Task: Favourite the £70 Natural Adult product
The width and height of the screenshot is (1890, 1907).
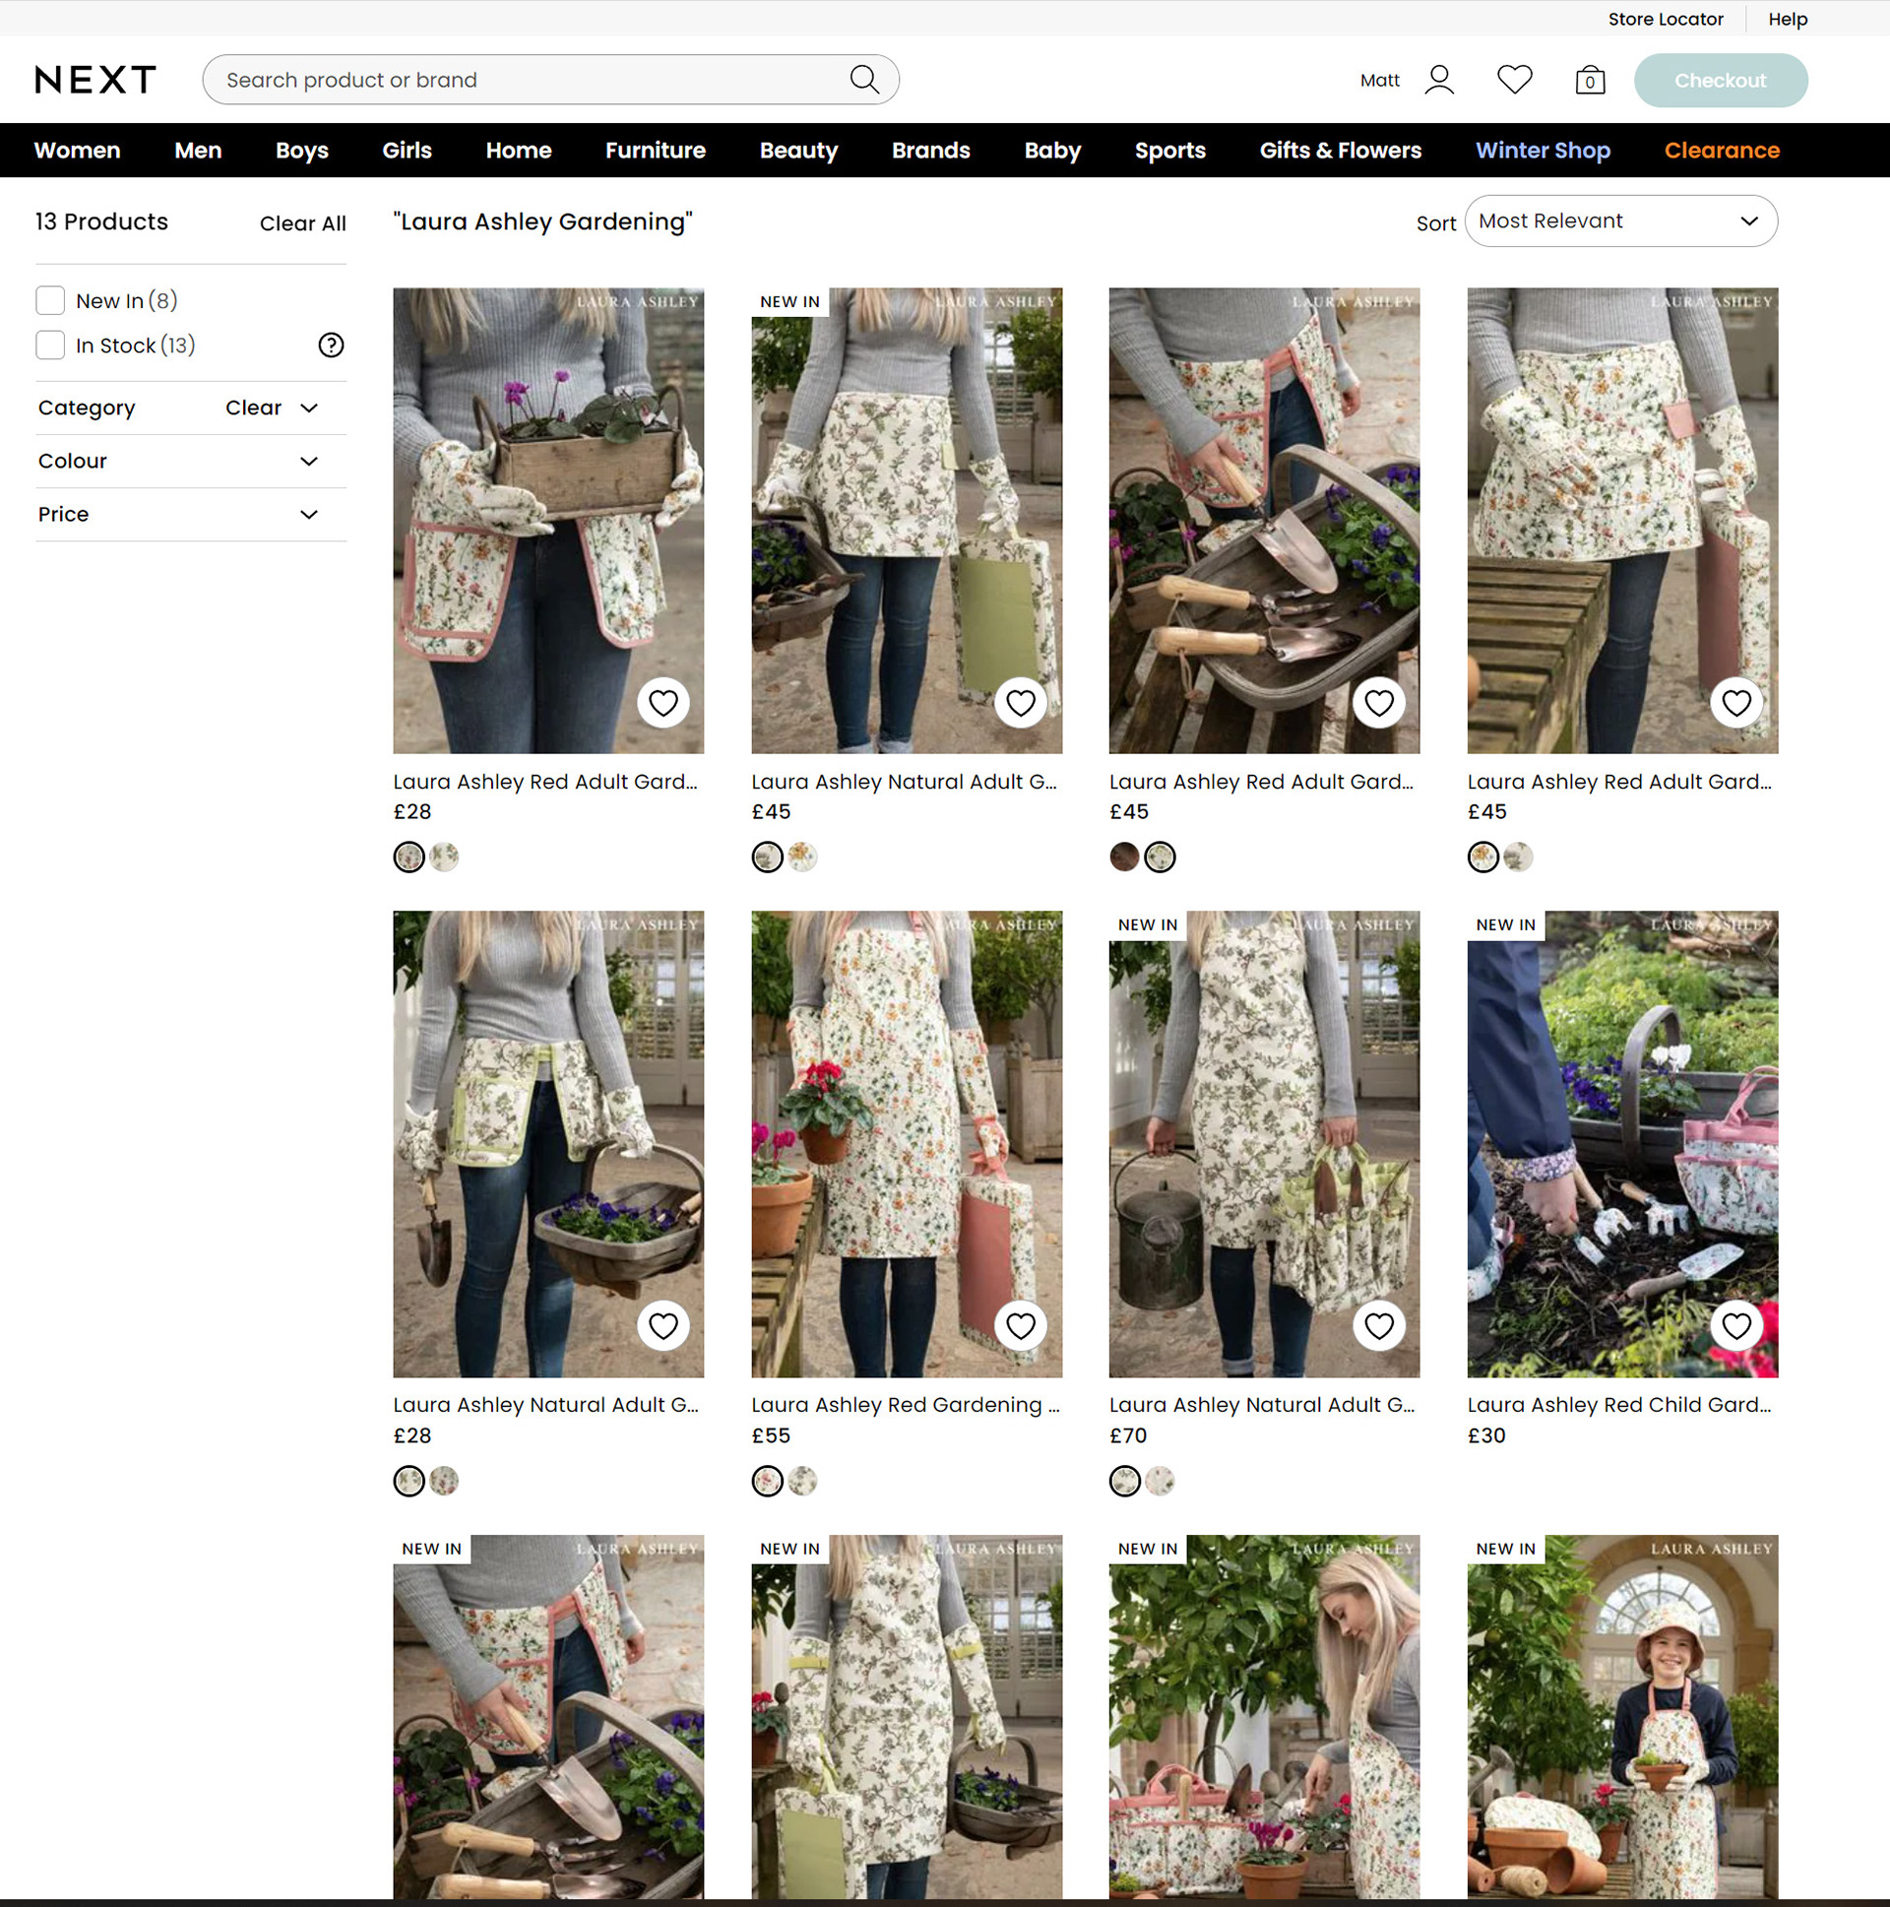Action: point(1378,1325)
